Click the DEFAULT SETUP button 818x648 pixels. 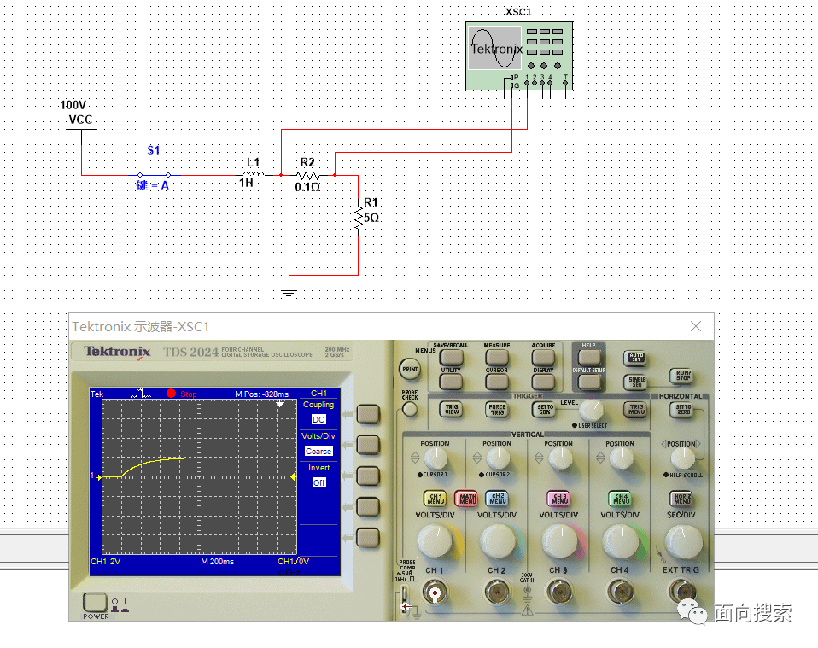[589, 382]
